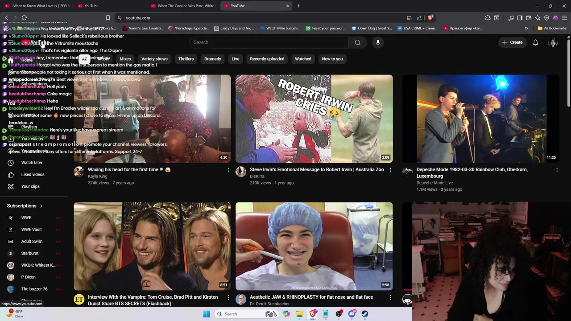Select the Thrillers filter chip
The image size is (571, 321).
pyautogui.click(x=186, y=59)
